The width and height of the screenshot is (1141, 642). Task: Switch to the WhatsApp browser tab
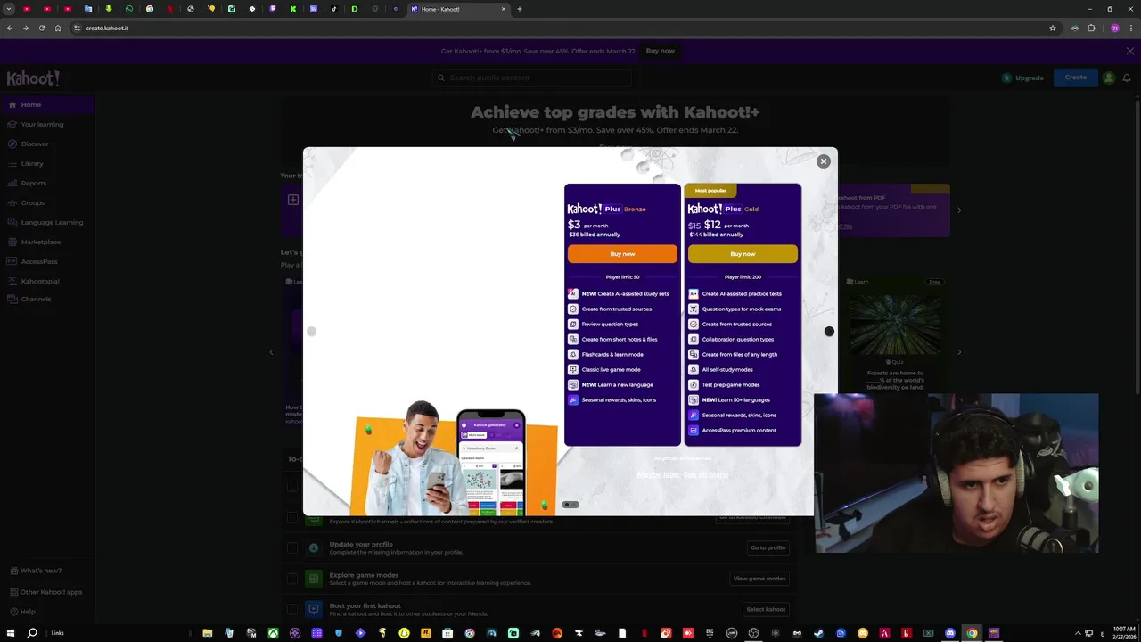(x=129, y=9)
